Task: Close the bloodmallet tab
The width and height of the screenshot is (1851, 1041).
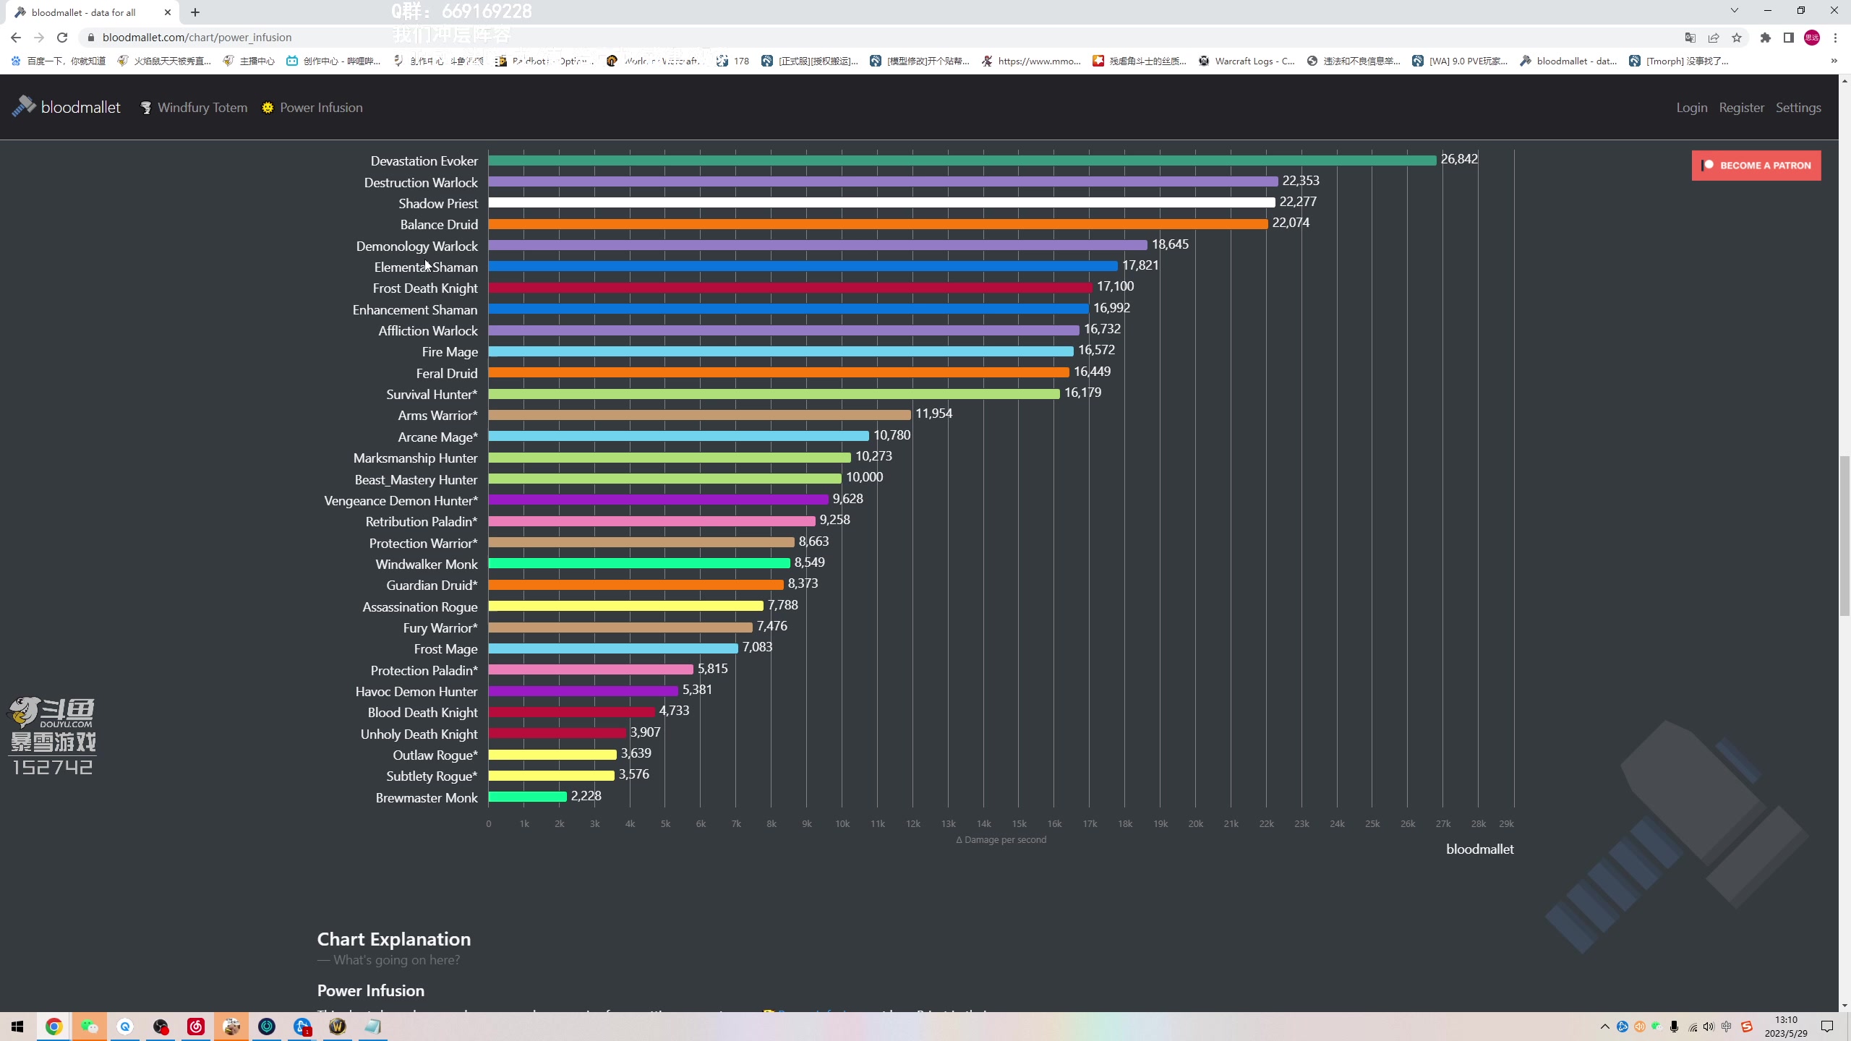Action: pyautogui.click(x=167, y=12)
